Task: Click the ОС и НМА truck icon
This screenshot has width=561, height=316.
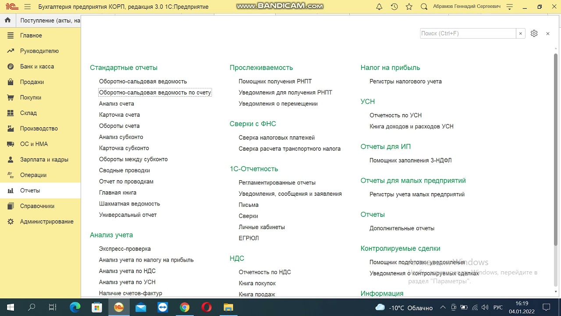Action: click(11, 144)
